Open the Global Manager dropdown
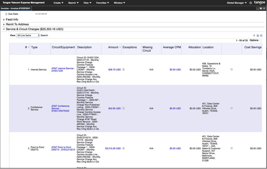This screenshot has width=267, height=169. coord(237,3)
